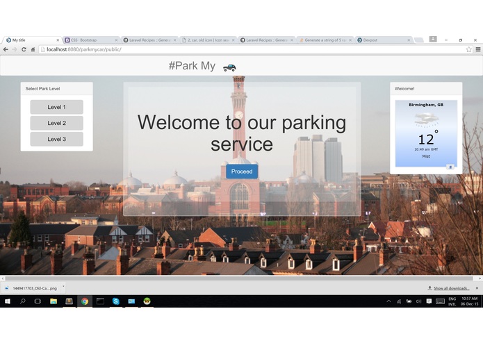
Task: Click Welcome! panel heading
Action: pos(404,89)
